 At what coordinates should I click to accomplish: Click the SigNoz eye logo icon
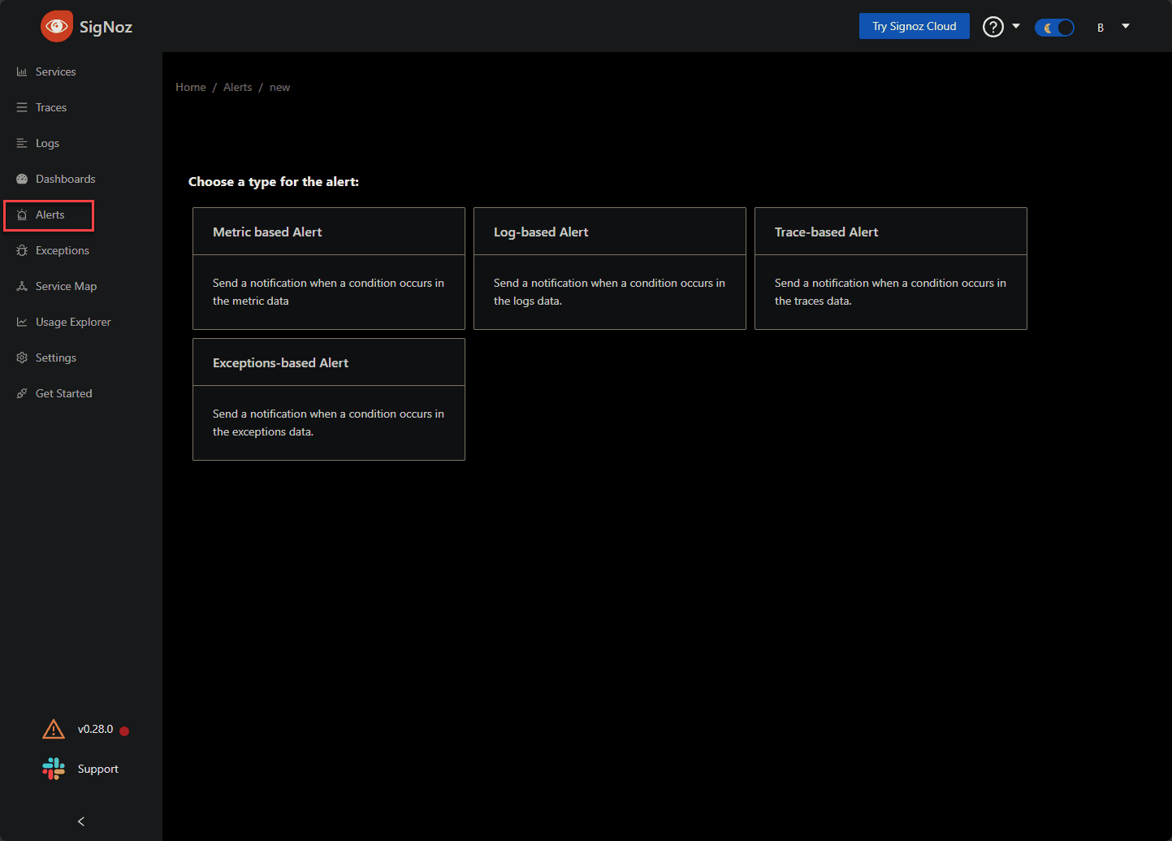pos(57,26)
